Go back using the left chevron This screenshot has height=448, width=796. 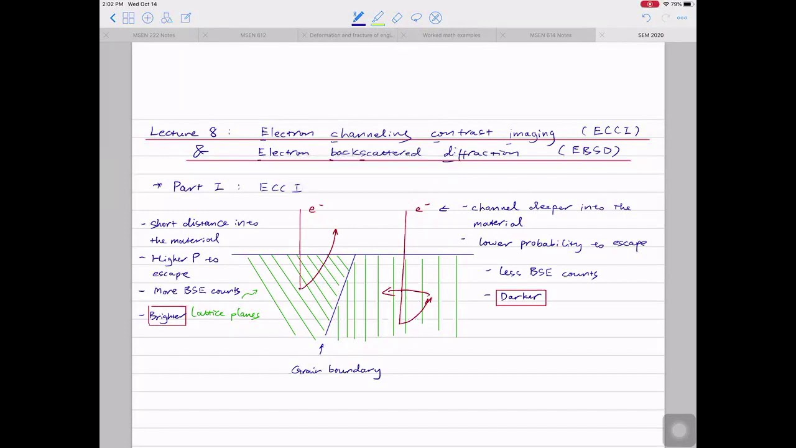tap(113, 18)
